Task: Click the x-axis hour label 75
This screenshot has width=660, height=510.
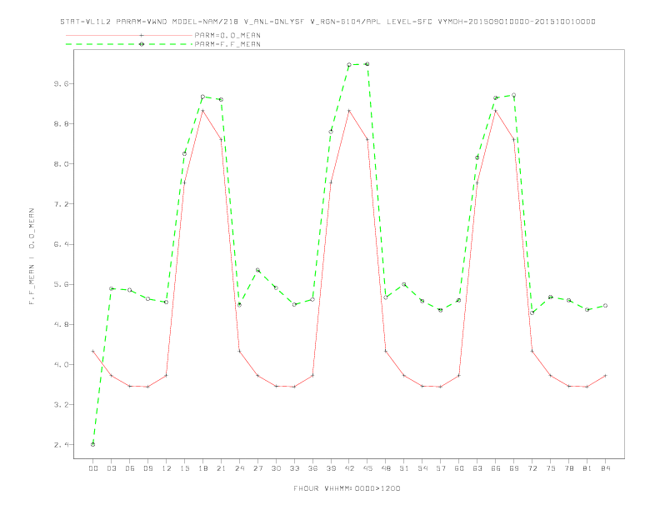Action: click(551, 468)
